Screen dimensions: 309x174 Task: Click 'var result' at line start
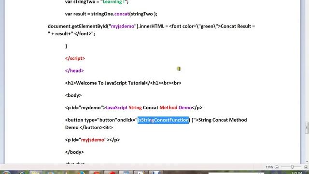(76, 14)
